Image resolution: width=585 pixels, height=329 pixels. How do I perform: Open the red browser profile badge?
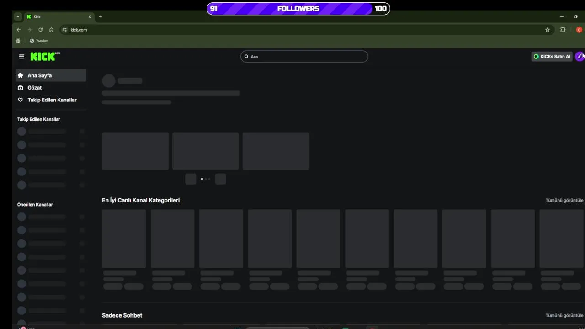(x=579, y=30)
